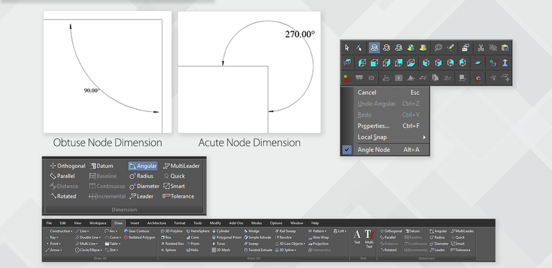The image size is (552, 268).
Task: Click the sun-over-plane icon in third toolbar row
Action: pos(347,78)
